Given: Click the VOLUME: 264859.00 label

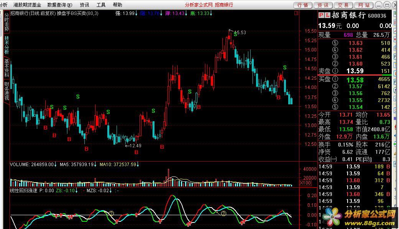Looking at the screenshot, I should coord(33,165).
